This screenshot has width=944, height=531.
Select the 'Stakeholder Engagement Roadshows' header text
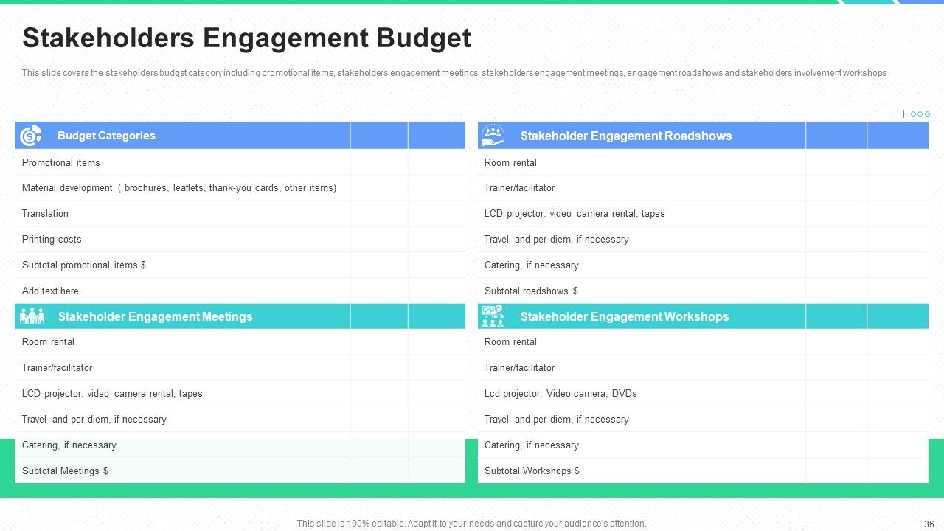pyautogui.click(x=626, y=136)
